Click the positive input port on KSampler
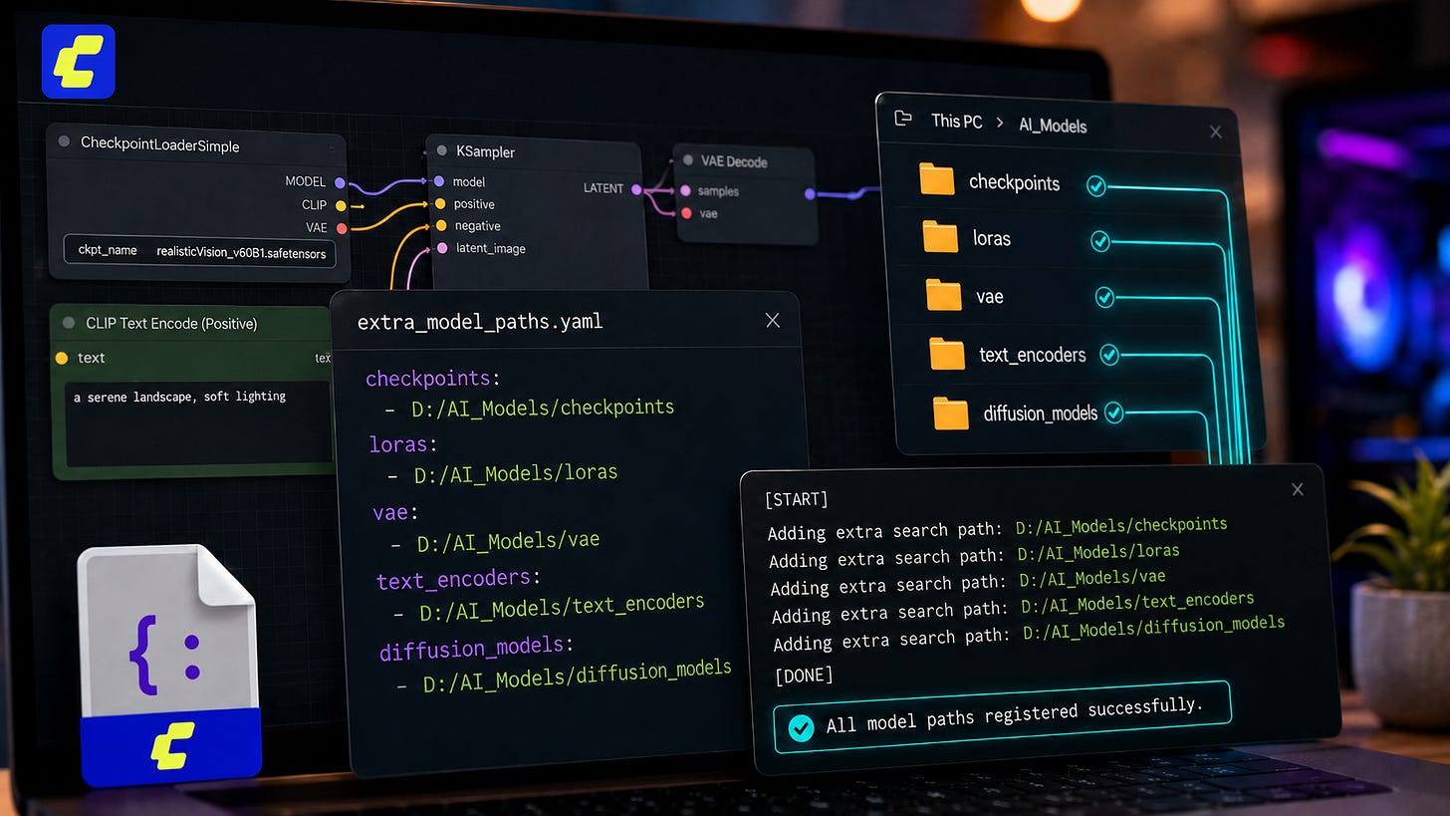1450x816 pixels. click(x=439, y=203)
